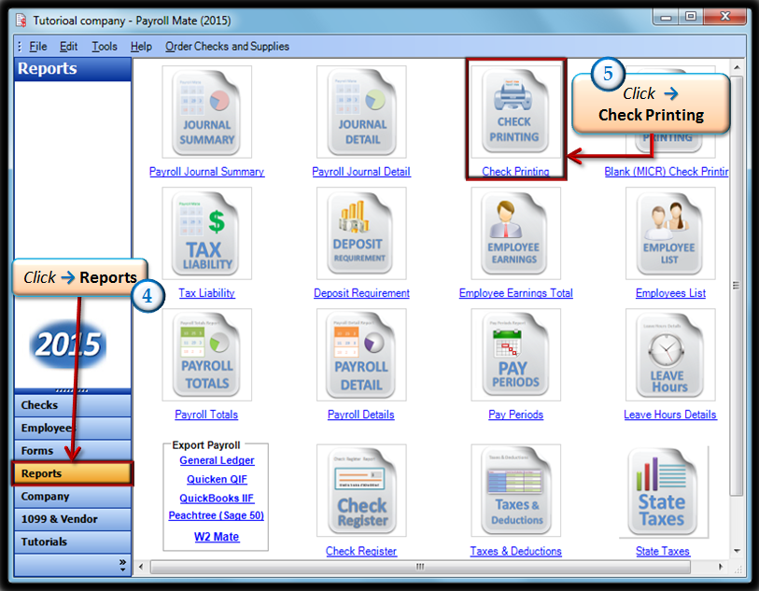Viewport: 759px width, 591px height.
Task: Open the Edit menu
Action: click(x=68, y=47)
